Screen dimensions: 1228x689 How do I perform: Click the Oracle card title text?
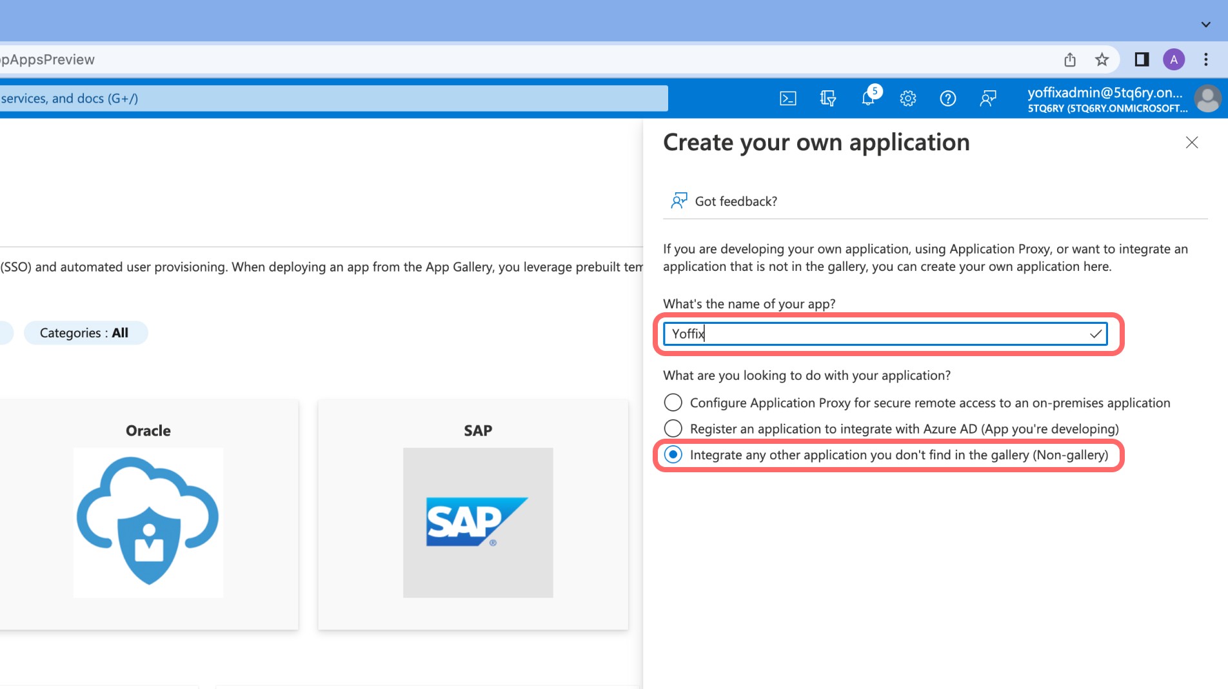pos(148,430)
